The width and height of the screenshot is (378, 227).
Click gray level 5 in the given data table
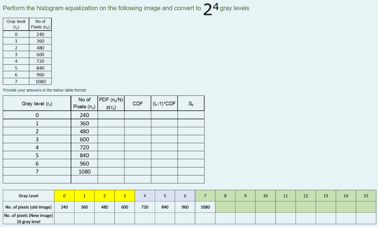coord(16,68)
